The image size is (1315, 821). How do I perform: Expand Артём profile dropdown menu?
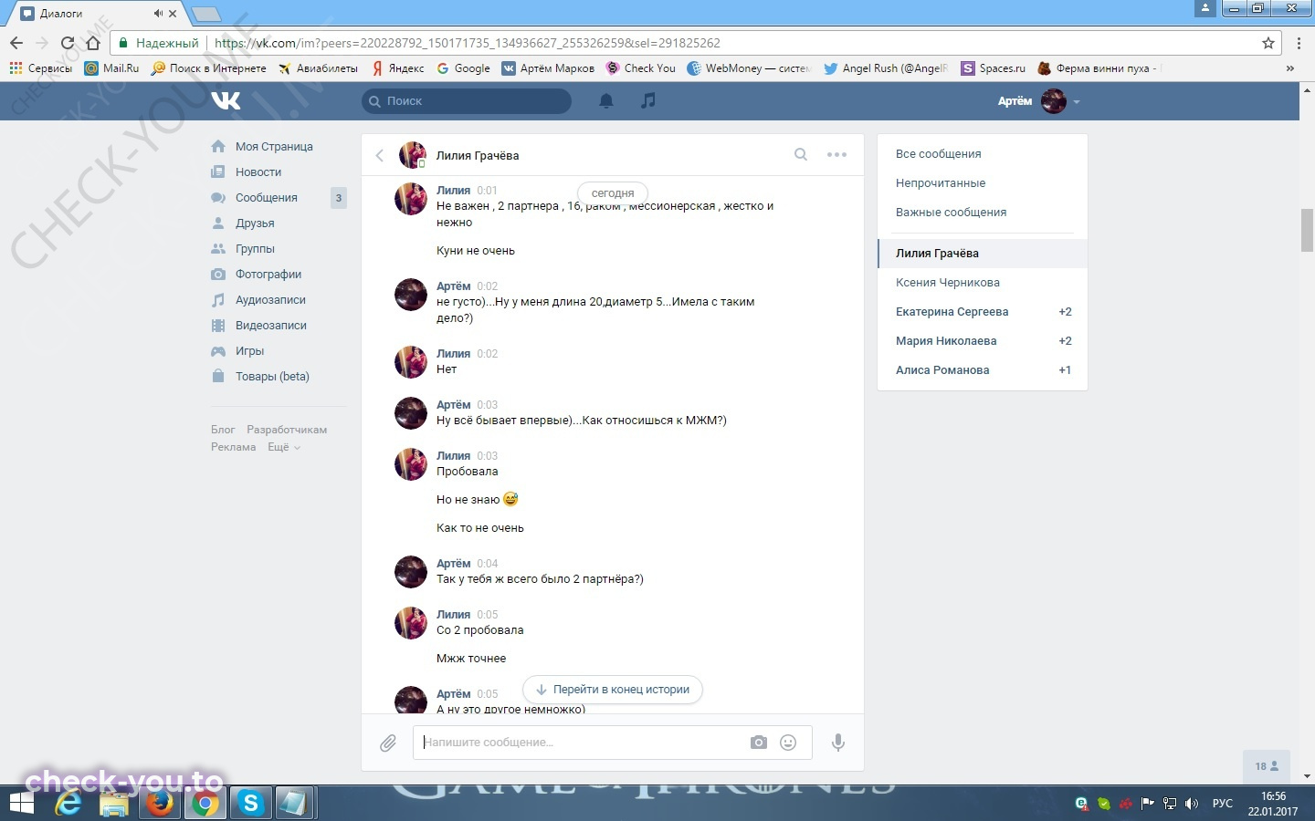(x=1077, y=101)
